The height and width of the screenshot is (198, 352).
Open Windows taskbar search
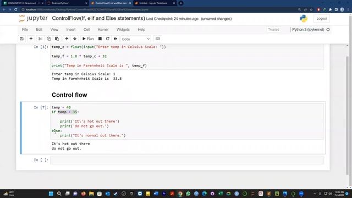coord(59,194)
